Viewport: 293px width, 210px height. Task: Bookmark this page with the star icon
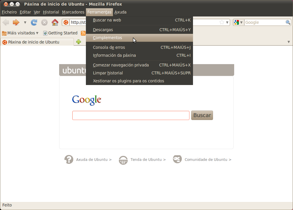point(222,22)
